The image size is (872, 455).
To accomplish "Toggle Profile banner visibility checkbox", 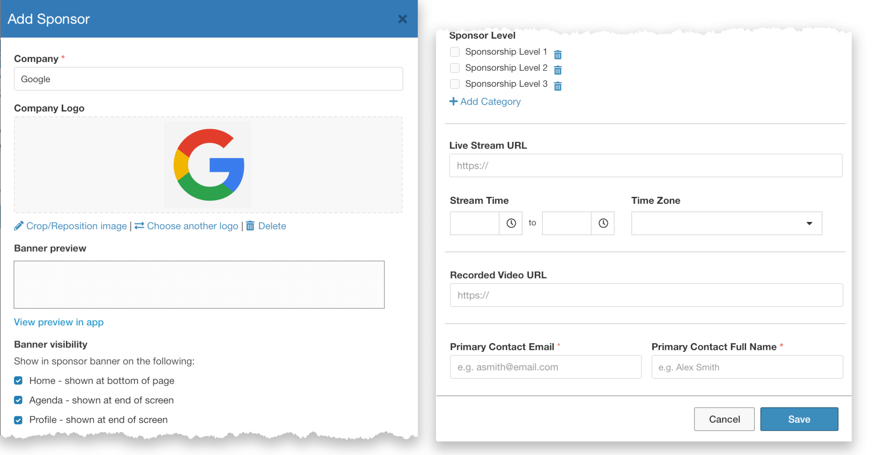I will (18, 420).
